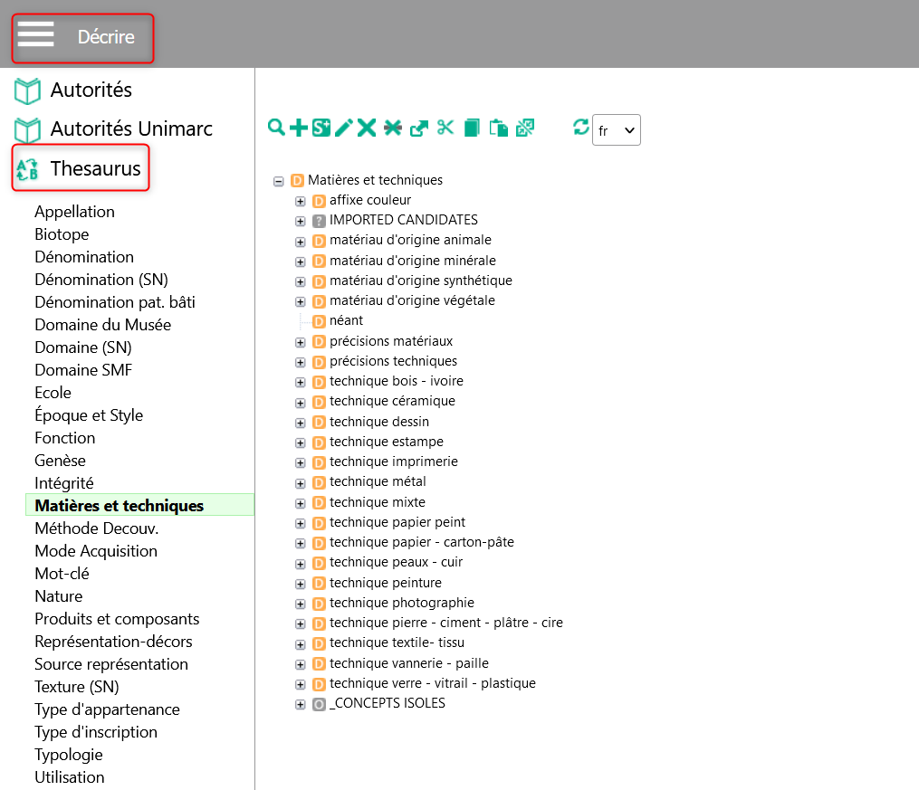Select the technique papier peint term
This screenshot has height=790, width=919.
tap(397, 522)
